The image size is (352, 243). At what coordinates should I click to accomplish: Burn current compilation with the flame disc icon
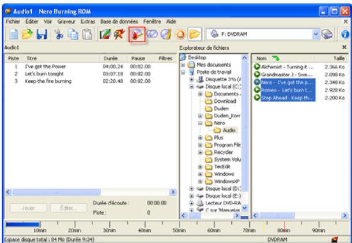click(137, 34)
